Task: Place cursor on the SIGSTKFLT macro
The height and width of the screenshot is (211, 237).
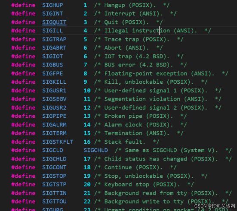Action: [58, 142]
